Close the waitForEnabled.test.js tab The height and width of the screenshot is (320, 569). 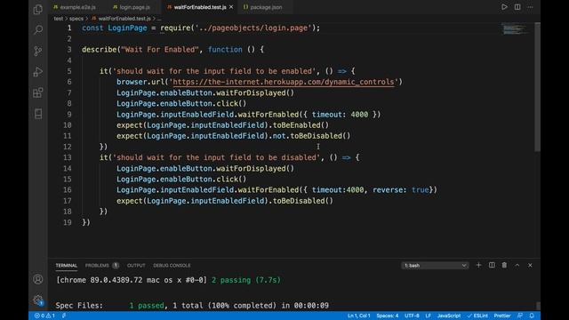(231, 7)
